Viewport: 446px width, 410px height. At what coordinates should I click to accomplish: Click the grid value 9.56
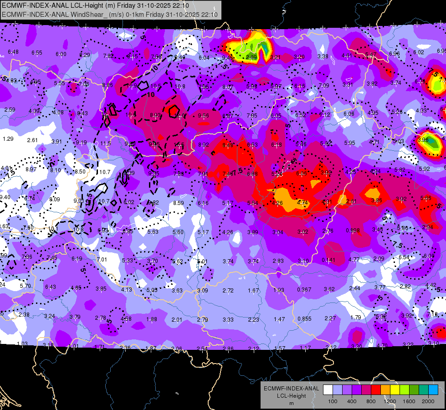(203, 116)
